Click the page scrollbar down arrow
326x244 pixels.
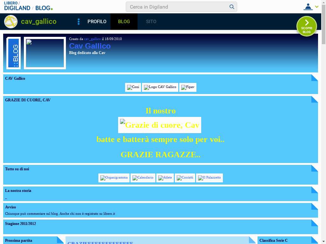click(323, 241)
